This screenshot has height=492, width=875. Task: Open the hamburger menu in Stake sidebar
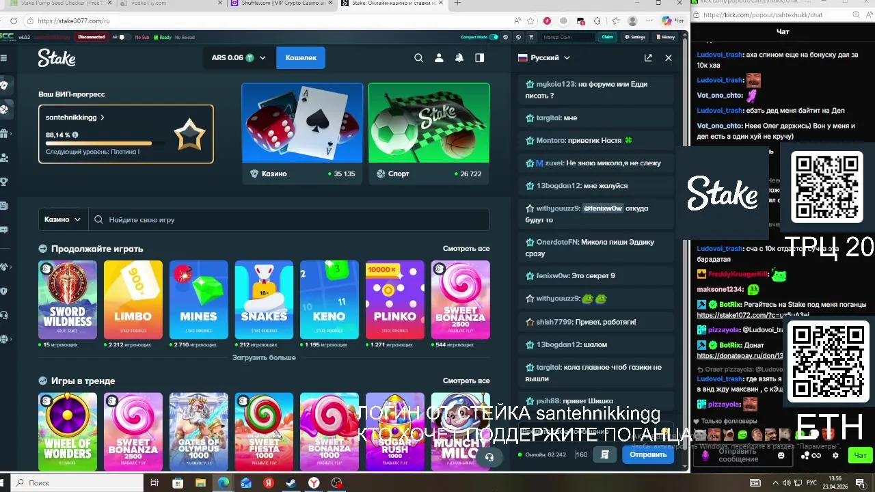coord(4,58)
